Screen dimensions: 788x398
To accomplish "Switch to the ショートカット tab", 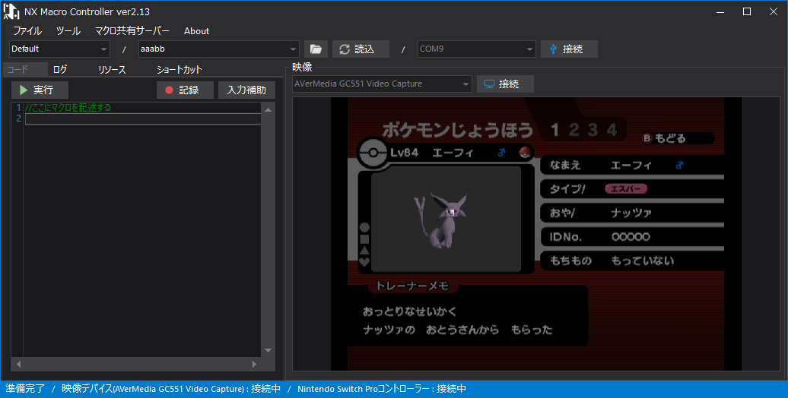I will click(x=179, y=69).
